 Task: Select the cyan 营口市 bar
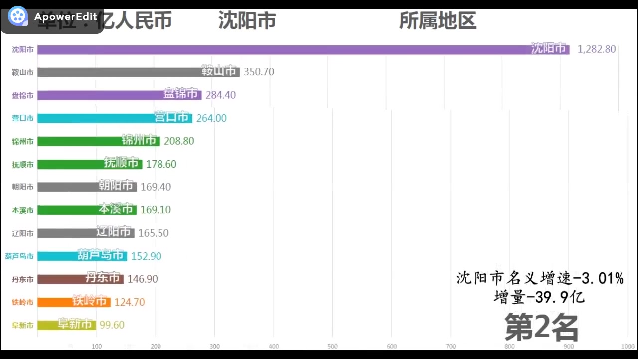pos(115,118)
